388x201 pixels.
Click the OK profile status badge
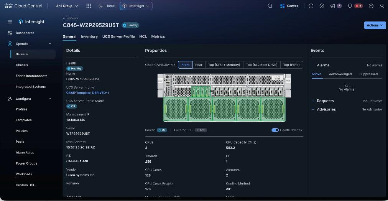72,106
